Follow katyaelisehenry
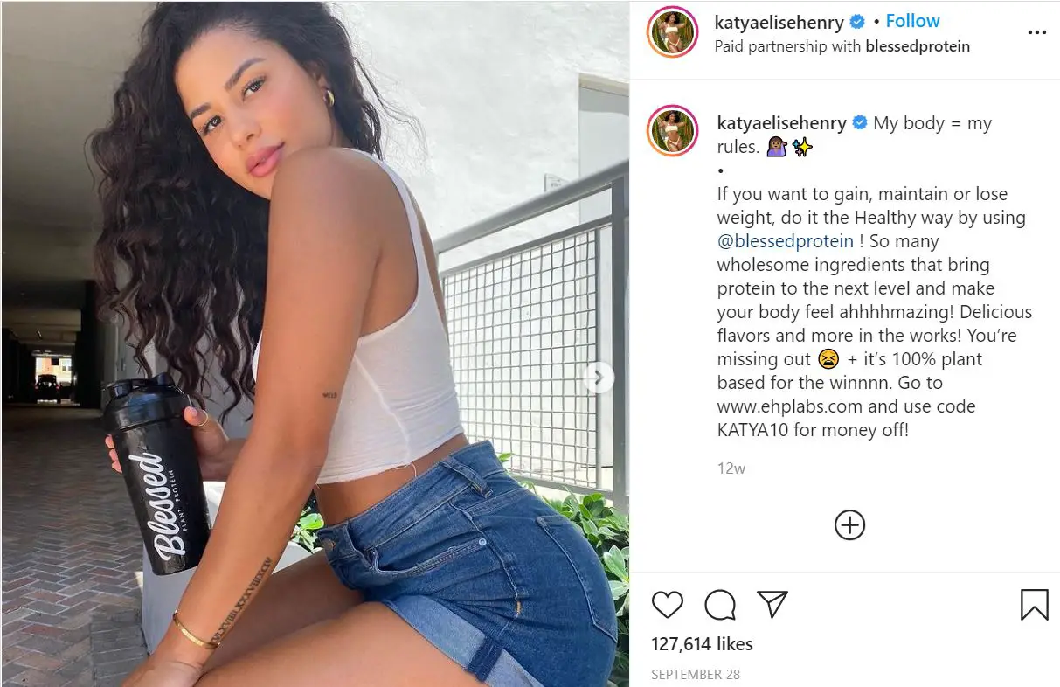This screenshot has width=1060, height=687. 912,21
